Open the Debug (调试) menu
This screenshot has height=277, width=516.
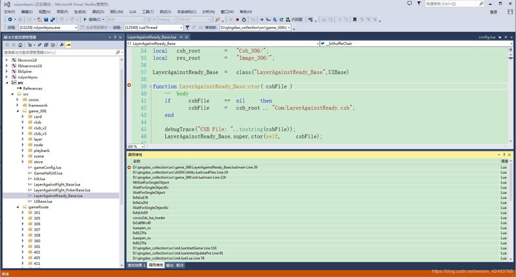click(x=98, y=12)
